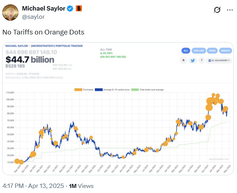Click the Michael Saylor display name
The width and height of the screenshot is (237, 193).
point(44,8)
